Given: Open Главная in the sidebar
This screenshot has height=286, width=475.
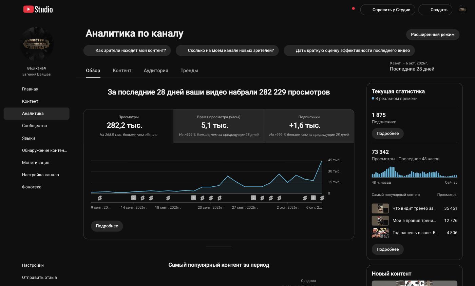Looking at the screenshot, I should (x=37, y=89).
